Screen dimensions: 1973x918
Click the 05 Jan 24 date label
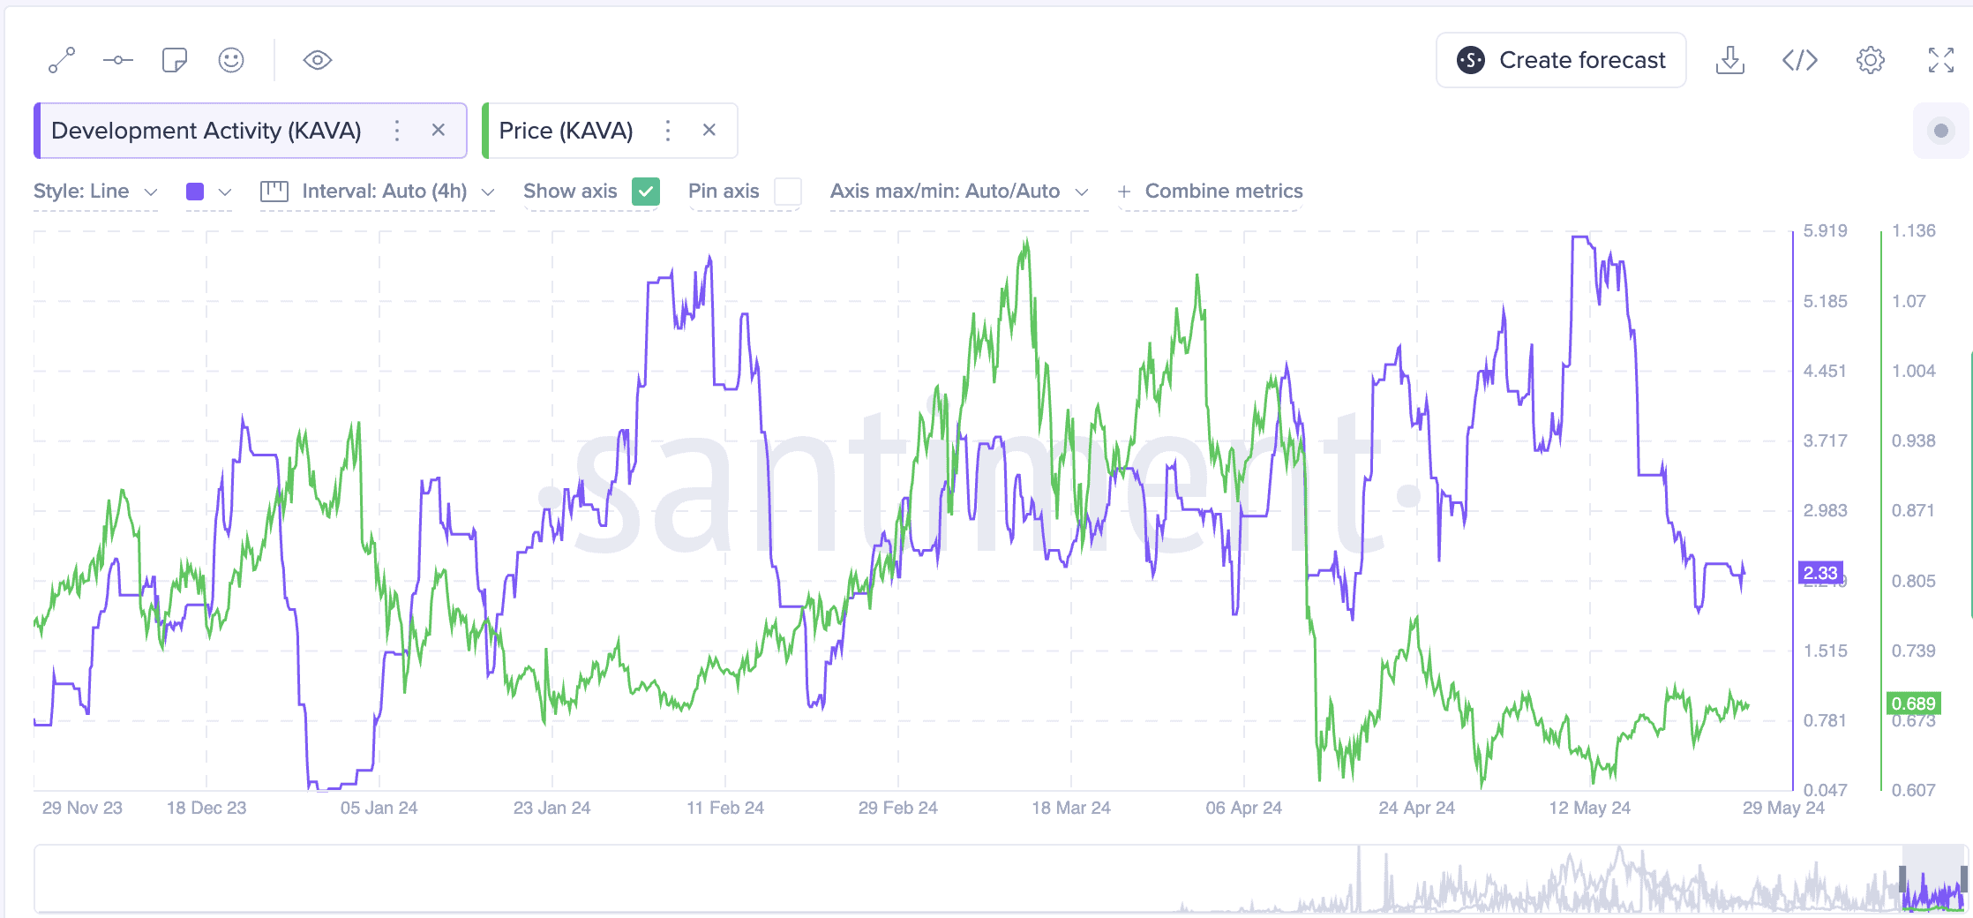tap(379, 808)
